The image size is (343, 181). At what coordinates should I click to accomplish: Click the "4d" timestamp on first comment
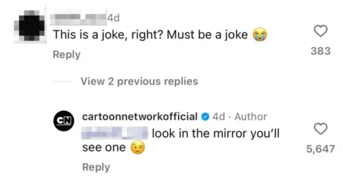[113, 18]
